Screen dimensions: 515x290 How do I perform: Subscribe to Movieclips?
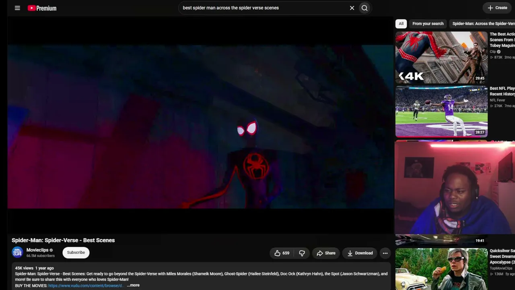[x=76, y=253]
